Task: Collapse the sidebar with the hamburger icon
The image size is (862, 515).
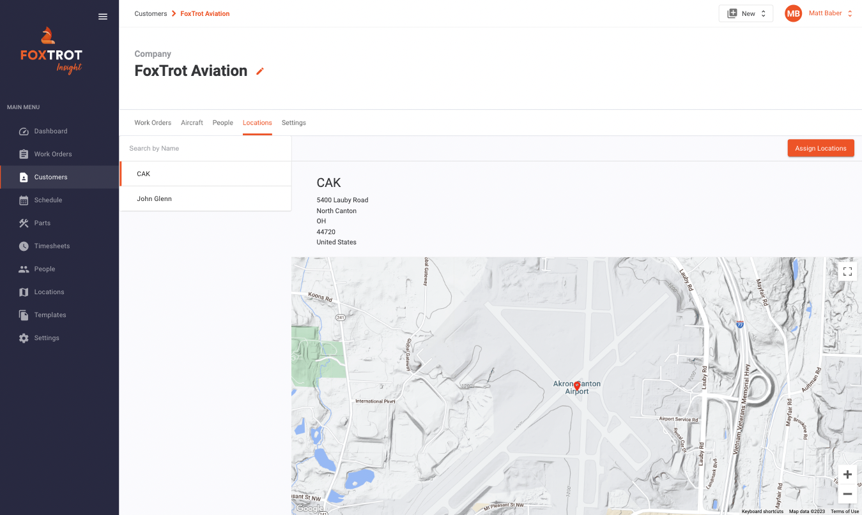Action: click(103, 17)
